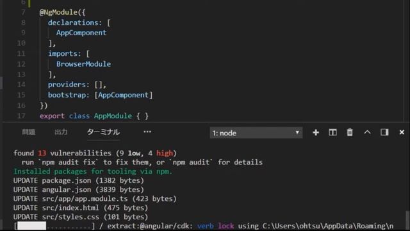This screenshot has width=410, height=231.
Task: Split the terminal panel
Action: (332, 133)
